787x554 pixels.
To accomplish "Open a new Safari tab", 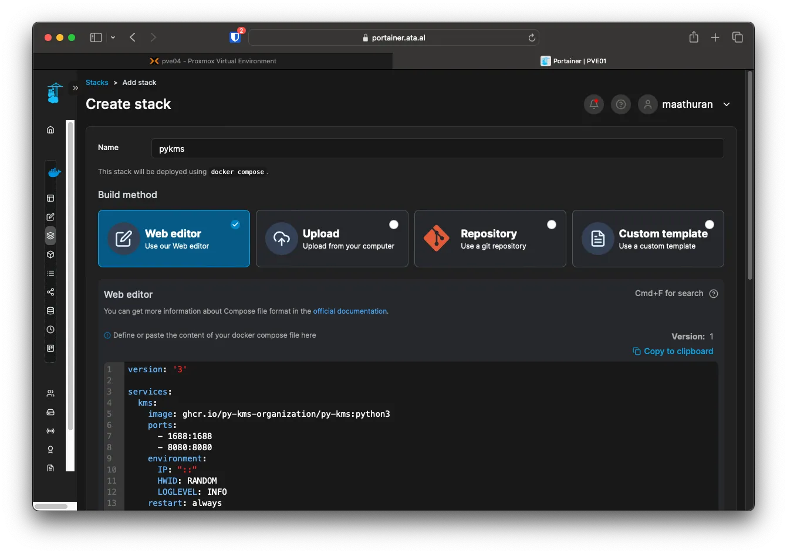I will (x=715, y=38).
